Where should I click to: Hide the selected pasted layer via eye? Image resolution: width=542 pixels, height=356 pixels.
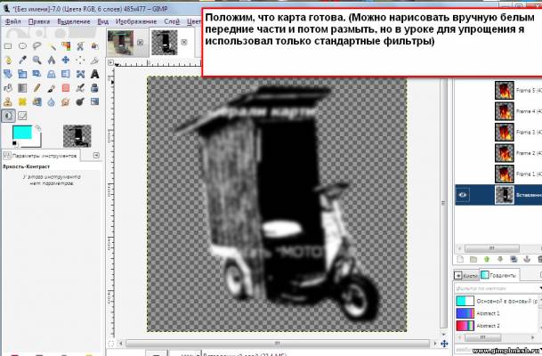tap(463, 195)
